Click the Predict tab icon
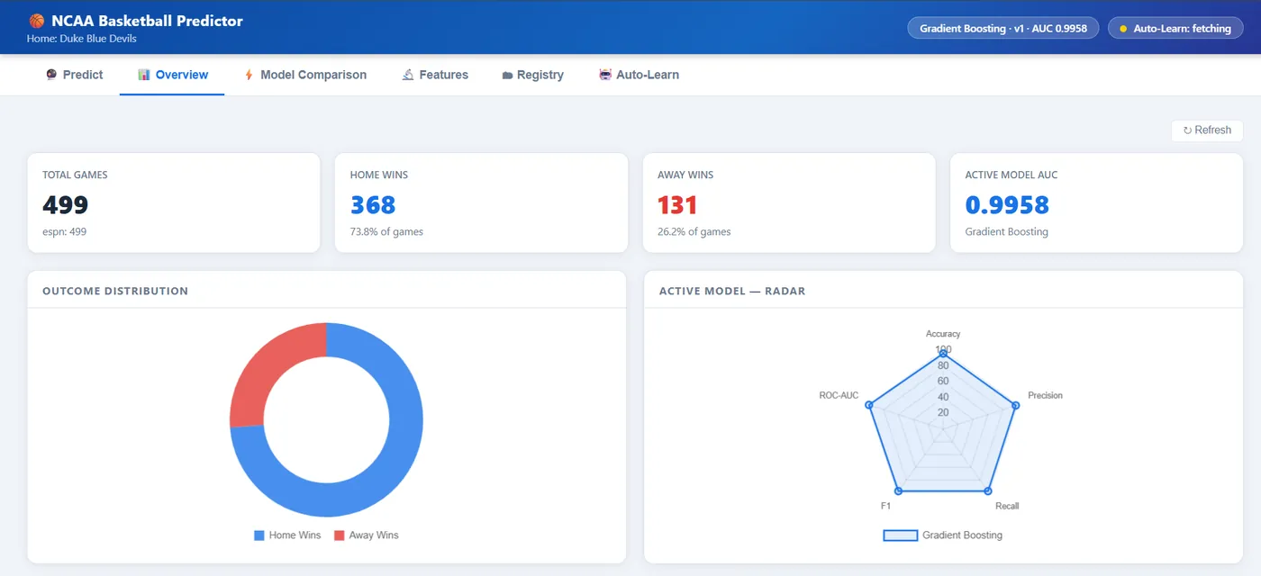Screen dimensions: 1261x576 (x=51, y=75)
